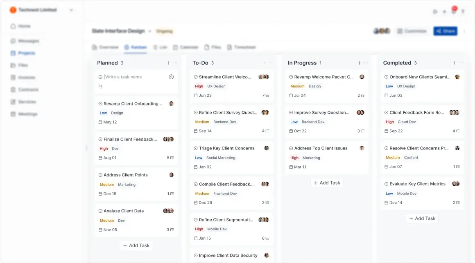This screenshot has width=475, height=263.
Task: Open the Planned column more options menu
Action: point(175,63)
